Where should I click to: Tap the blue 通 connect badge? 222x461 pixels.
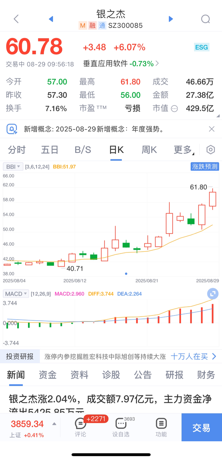pyautogui.click(x=102, y=25)
